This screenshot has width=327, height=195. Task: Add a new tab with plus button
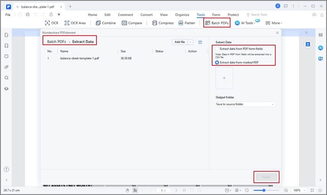click(x=70, y=6)
